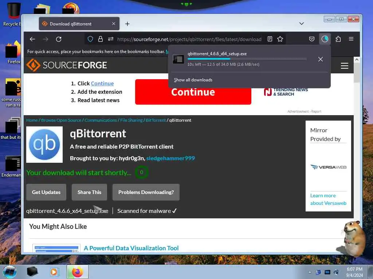Cancel the qbittorrent download with X
This screenshot has width=373, height=279.
click(321, 59)
